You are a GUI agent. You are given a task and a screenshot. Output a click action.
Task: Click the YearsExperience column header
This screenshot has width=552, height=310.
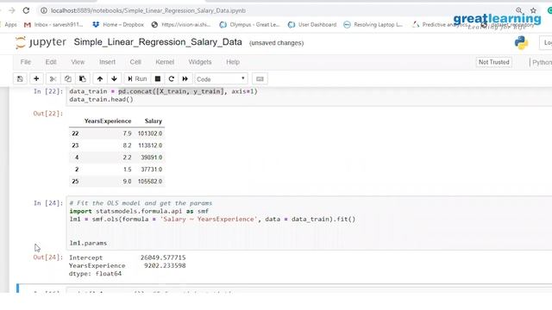tap(108, 121)
